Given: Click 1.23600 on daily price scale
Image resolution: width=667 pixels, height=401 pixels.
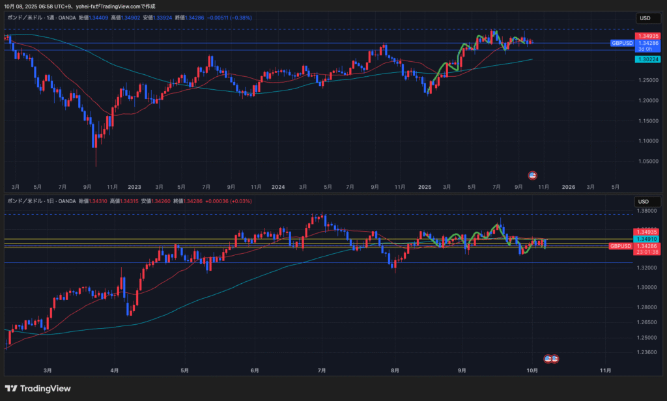Looking at the screenshot, I should (x=645, y=353).
